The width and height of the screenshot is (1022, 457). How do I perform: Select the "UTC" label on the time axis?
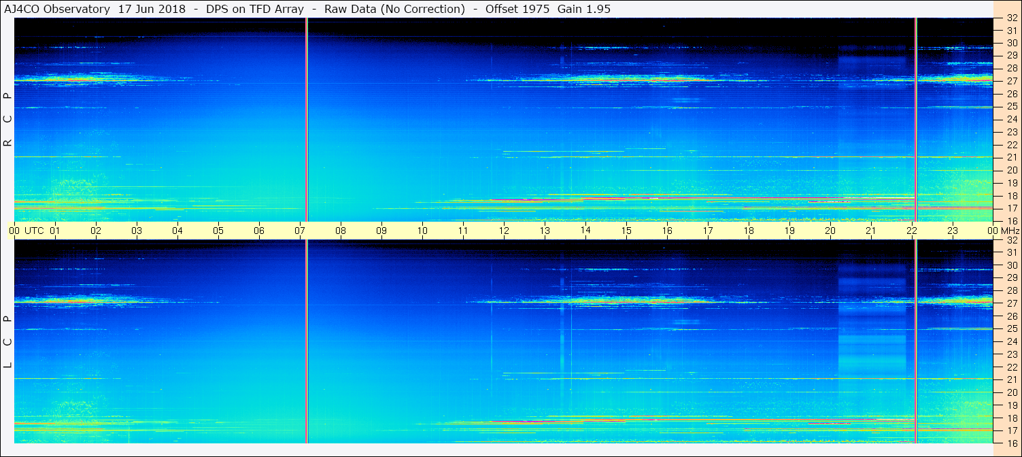click(35, 231)
